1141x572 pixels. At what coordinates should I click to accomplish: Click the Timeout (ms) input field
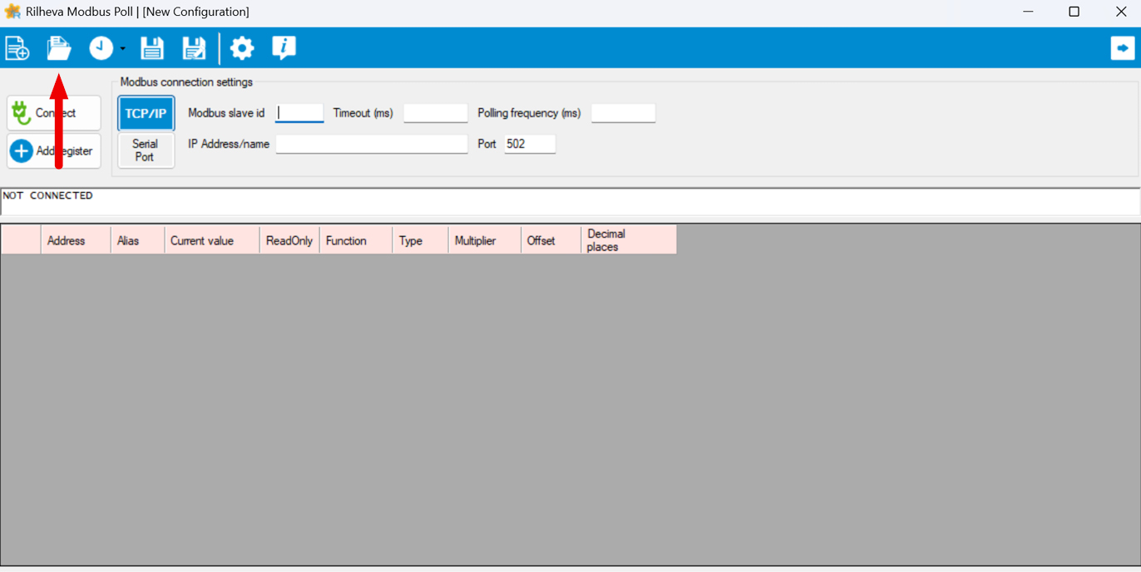coord(436,113)
